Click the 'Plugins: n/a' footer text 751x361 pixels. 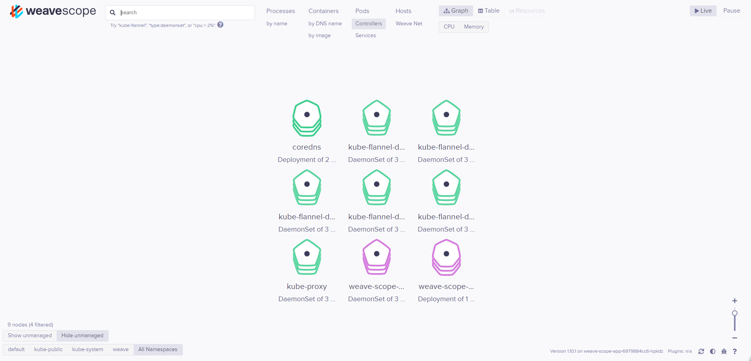click(680, 351)
